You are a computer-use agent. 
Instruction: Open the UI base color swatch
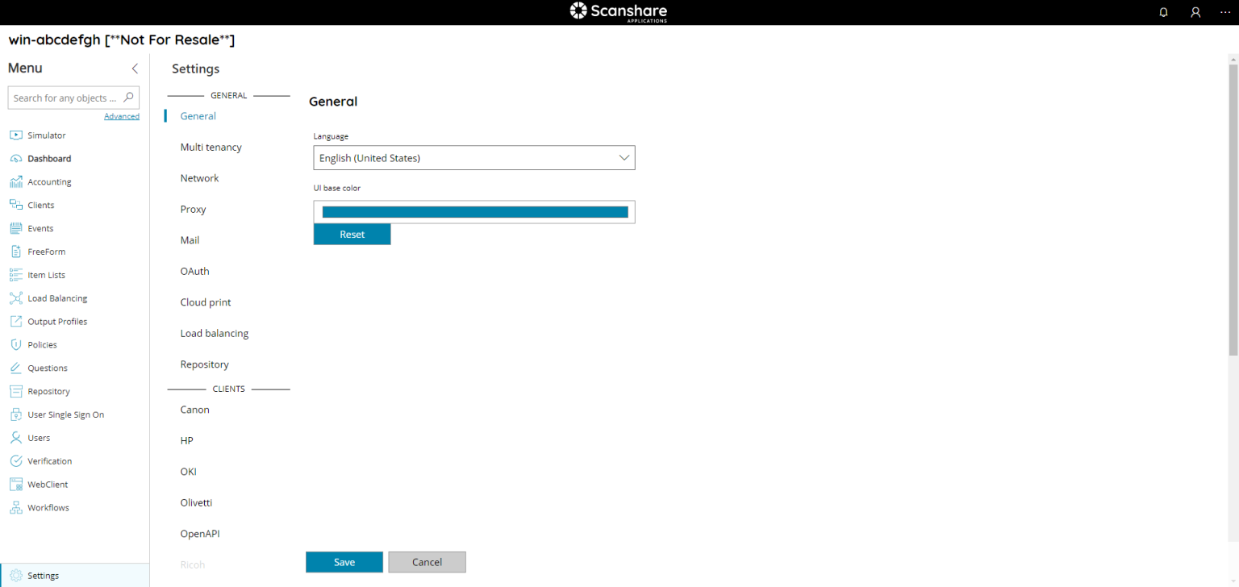474,212
